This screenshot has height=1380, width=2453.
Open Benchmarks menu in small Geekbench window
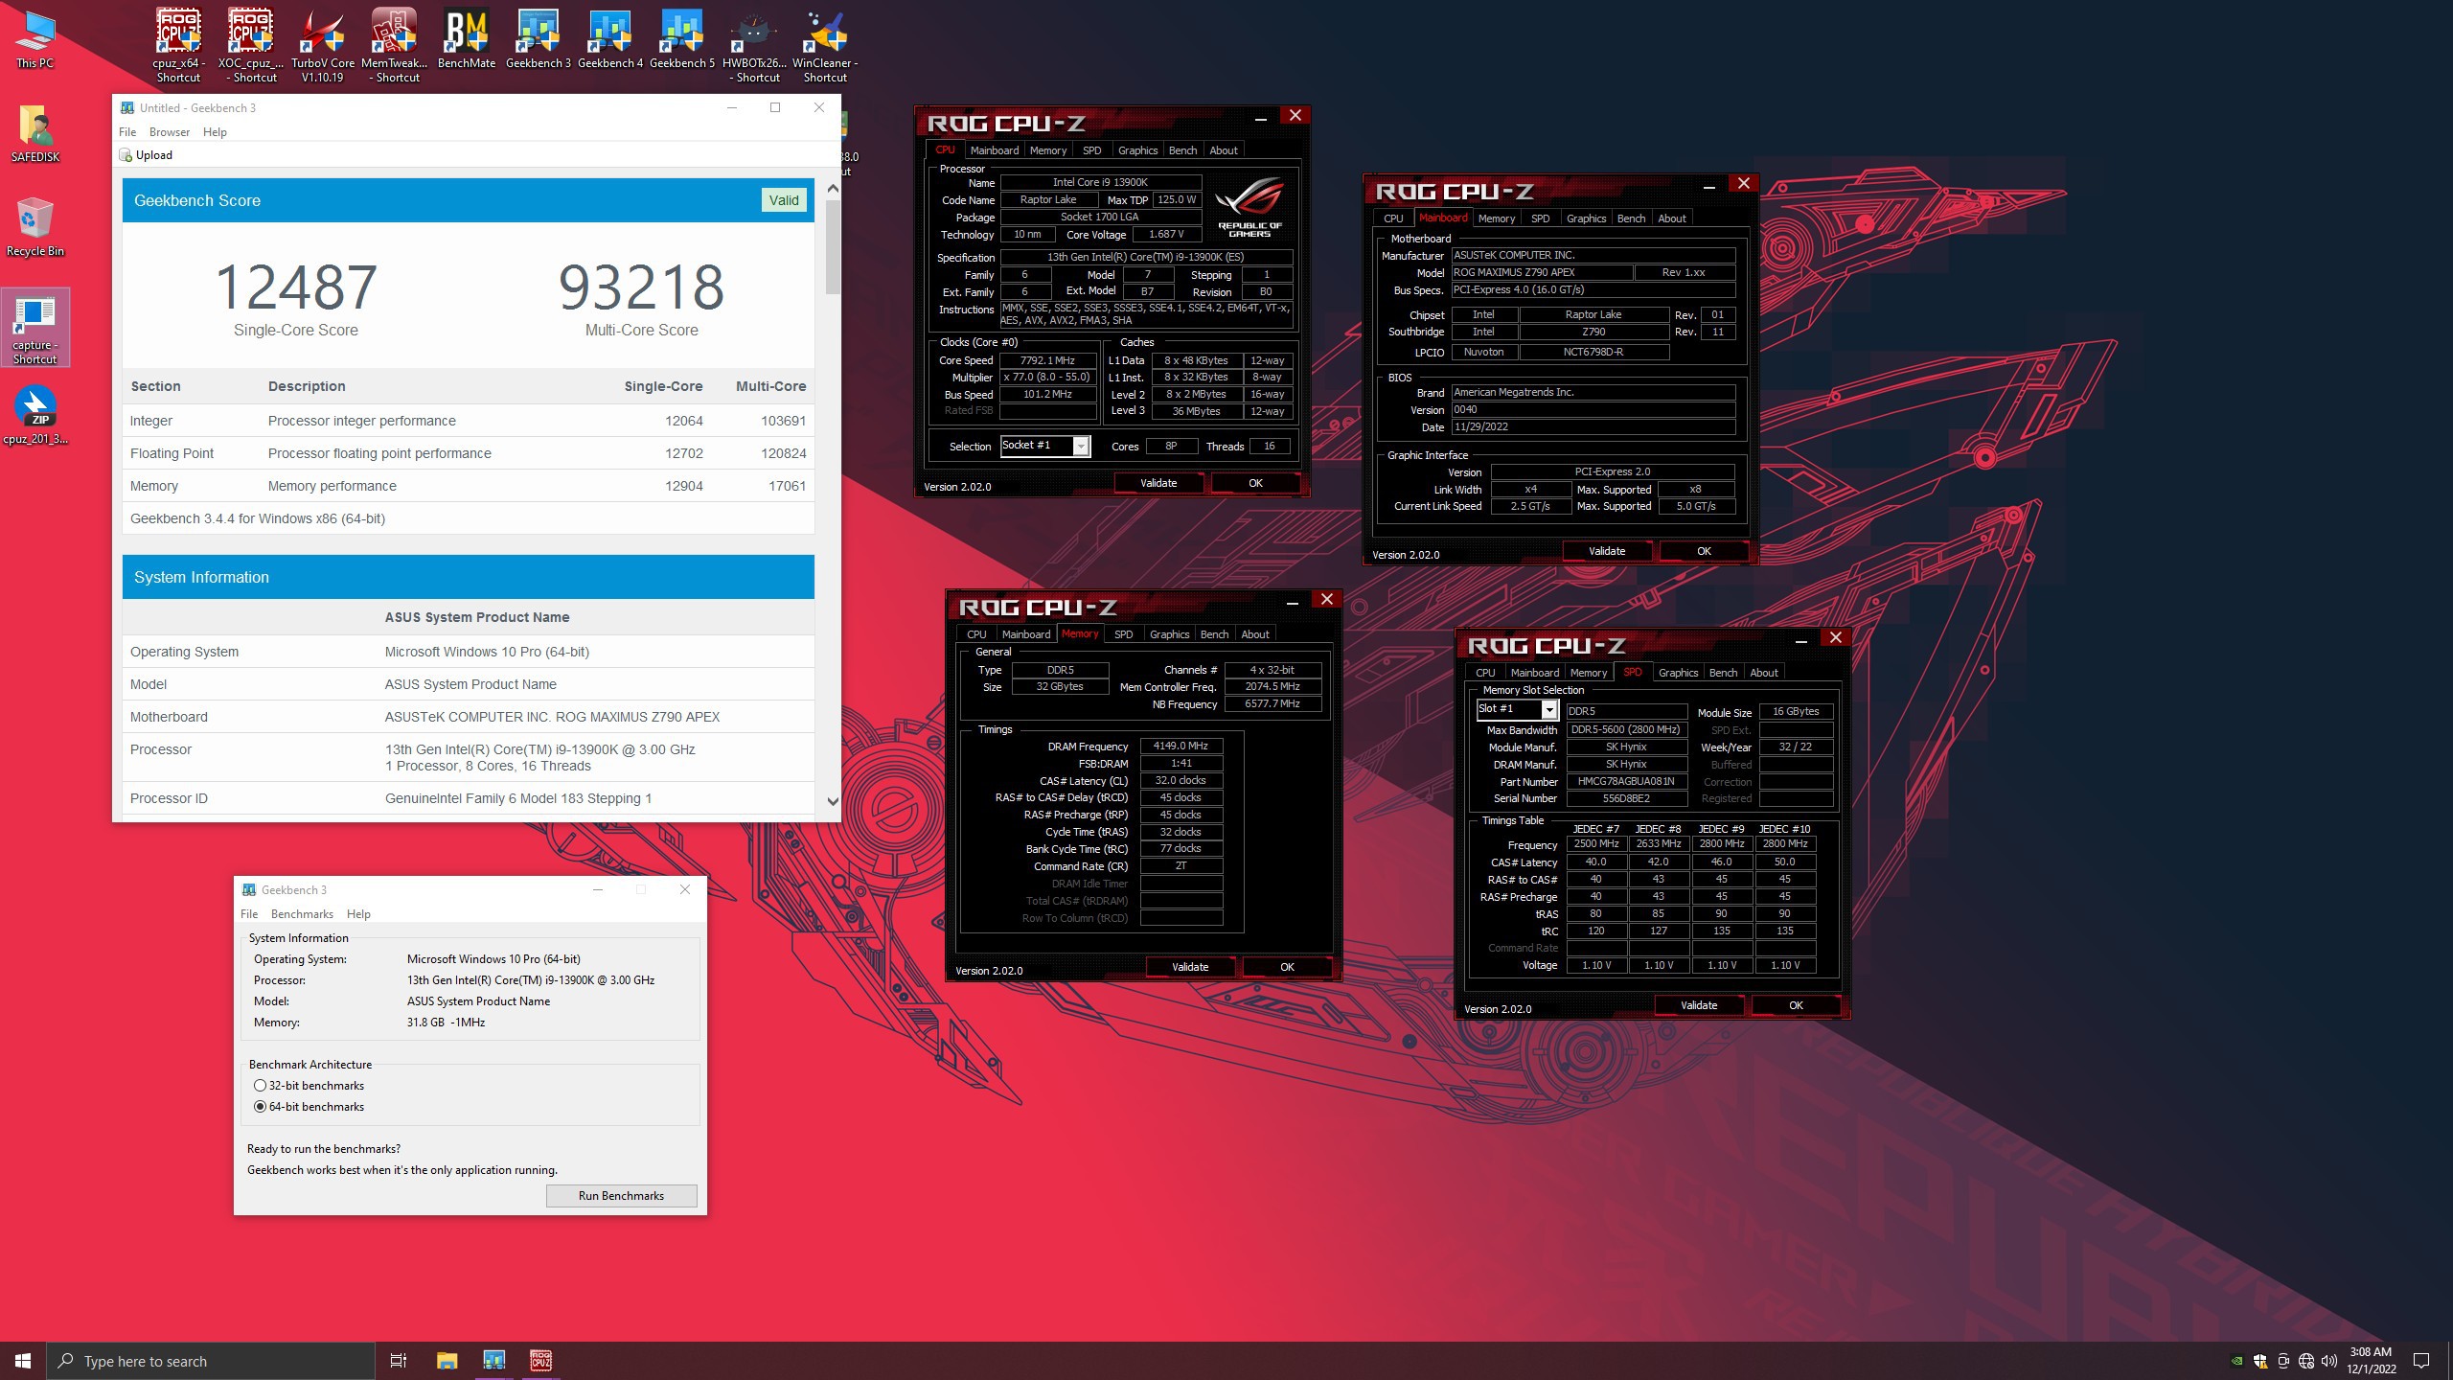(302, 914)
